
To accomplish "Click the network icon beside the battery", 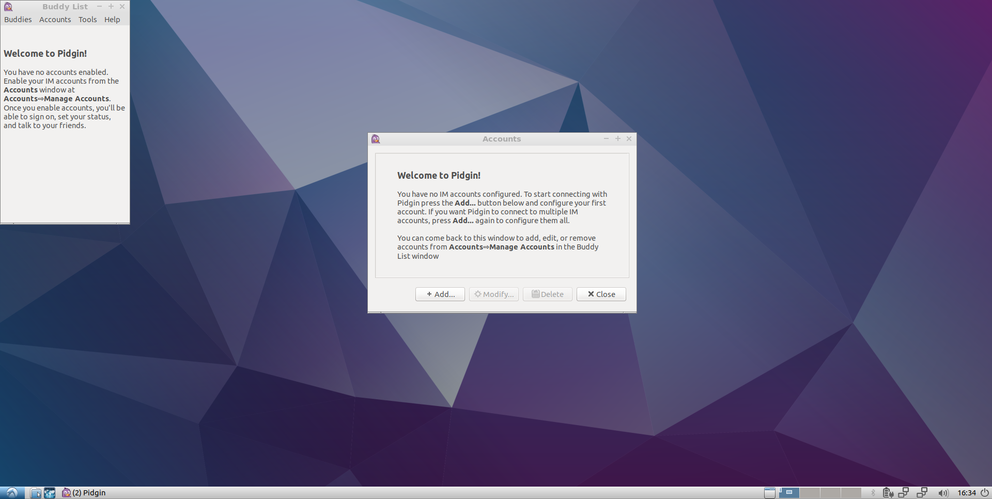I will click(904, 493).
